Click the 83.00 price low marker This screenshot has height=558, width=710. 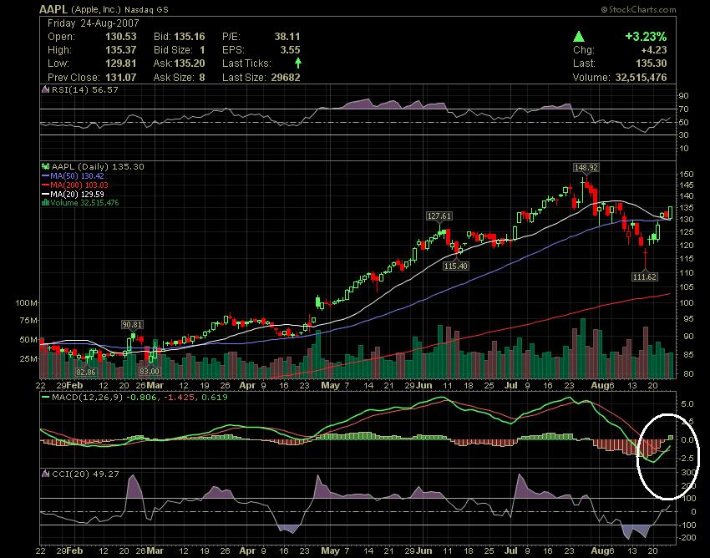click(x=149, y=372)
